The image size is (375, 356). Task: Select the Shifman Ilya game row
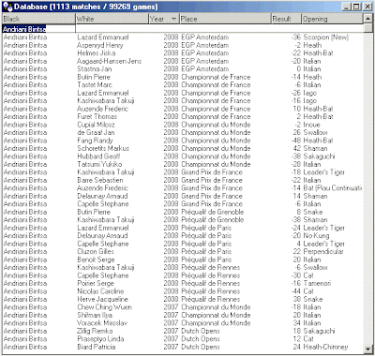[183, 315]
